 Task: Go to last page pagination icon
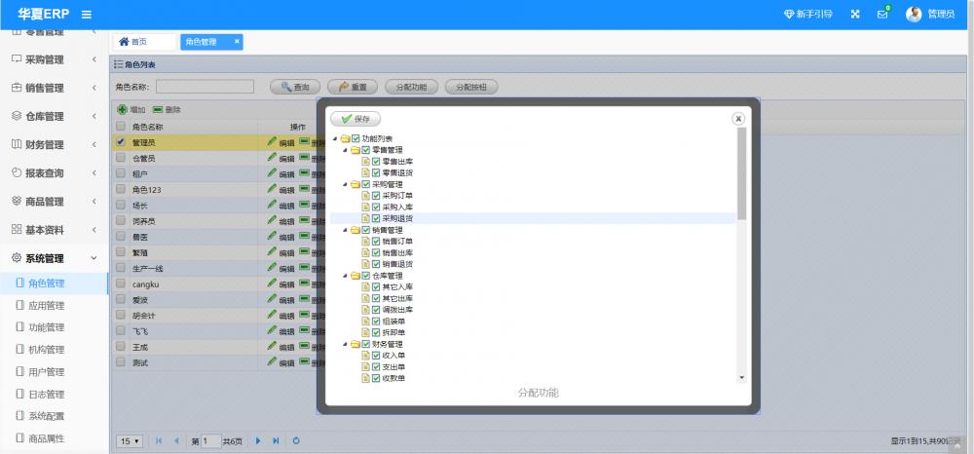(x=276, y=441)
